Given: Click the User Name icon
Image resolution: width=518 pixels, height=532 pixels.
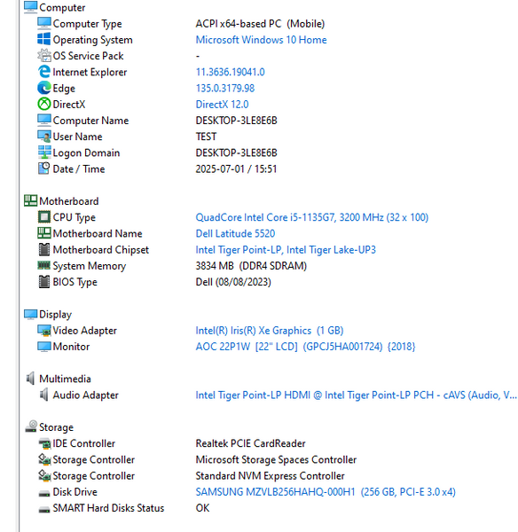Looking at the screenshot, I should (x=44, y=136).
